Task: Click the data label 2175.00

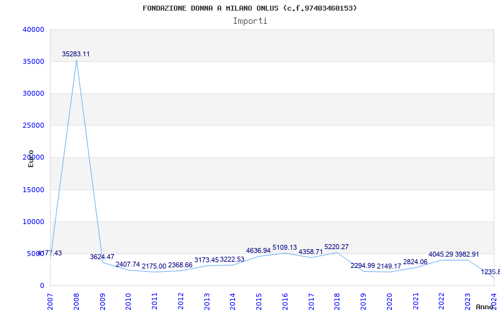Action: [x=154, y=266]
